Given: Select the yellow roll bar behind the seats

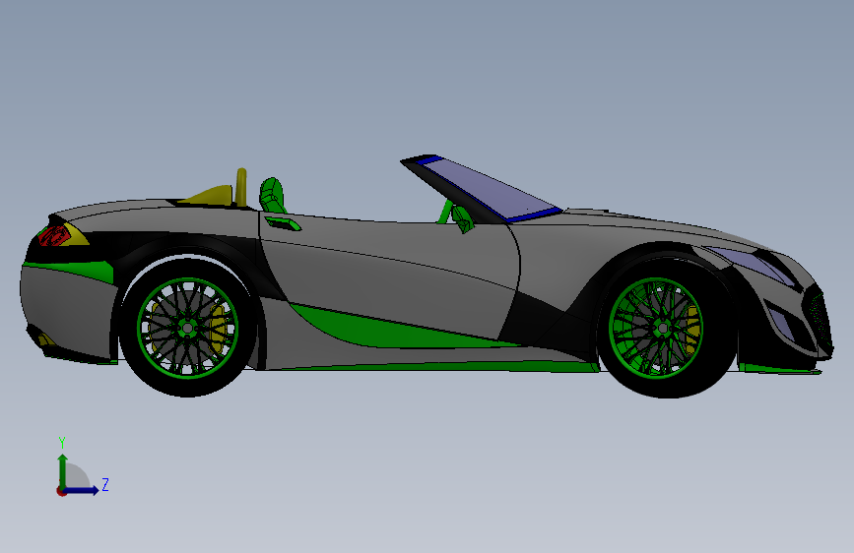Looking at the screenshot, I should click(241, 187).
